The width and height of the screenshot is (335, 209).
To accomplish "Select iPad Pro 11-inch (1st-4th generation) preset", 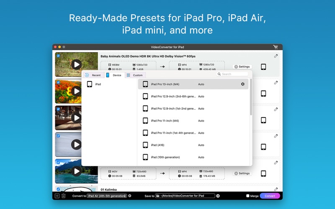I will (193, 133).
